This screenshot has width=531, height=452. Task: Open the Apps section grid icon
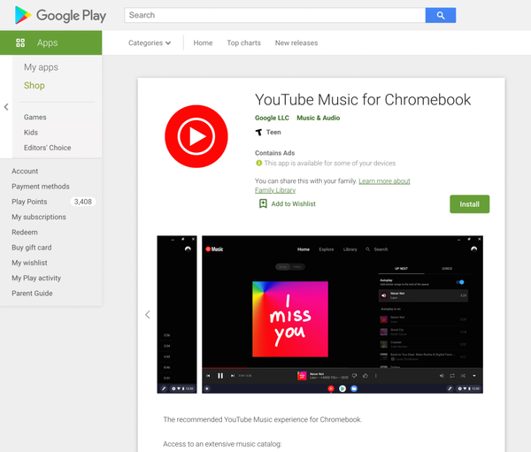20,42
